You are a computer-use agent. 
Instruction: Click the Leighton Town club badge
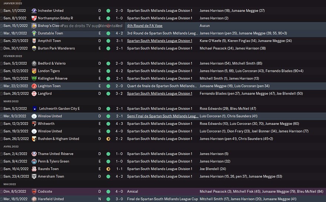point(34,86)
